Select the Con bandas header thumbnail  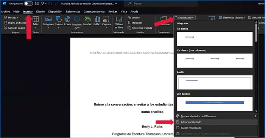[215, 104]
